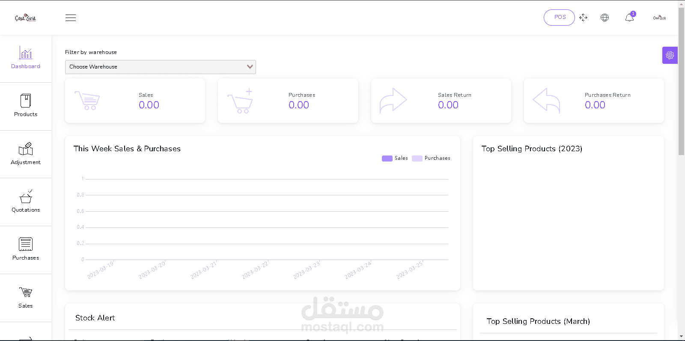
Task: Click the Purchases label in sidebar
Action: pyautogui.click(x=26, y=258)
